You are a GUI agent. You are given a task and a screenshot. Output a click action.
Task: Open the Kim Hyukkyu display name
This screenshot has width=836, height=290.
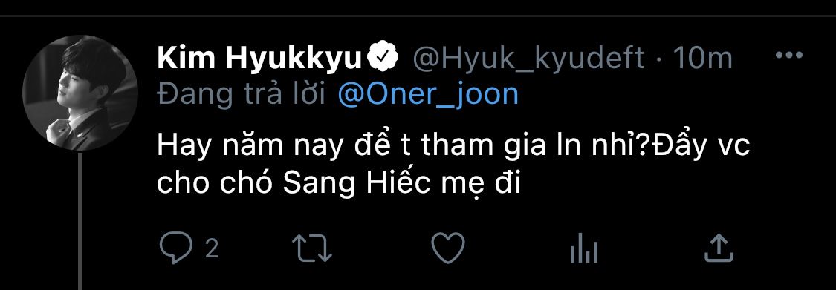tap(259, 59)
